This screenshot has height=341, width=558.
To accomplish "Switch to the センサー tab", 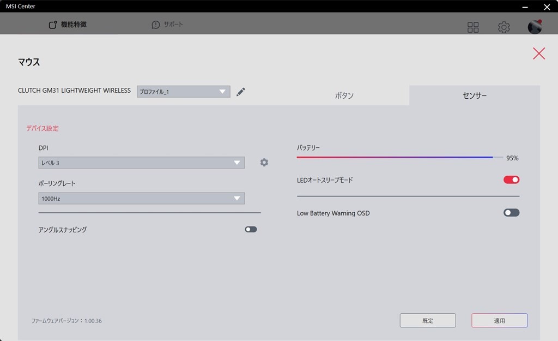I will click(x=475, y=95).
